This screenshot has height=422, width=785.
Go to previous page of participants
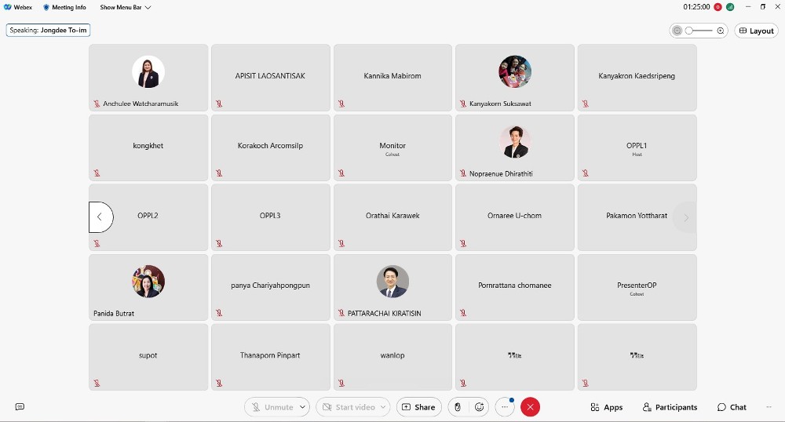pyautogui.click(x=100, y=217)
